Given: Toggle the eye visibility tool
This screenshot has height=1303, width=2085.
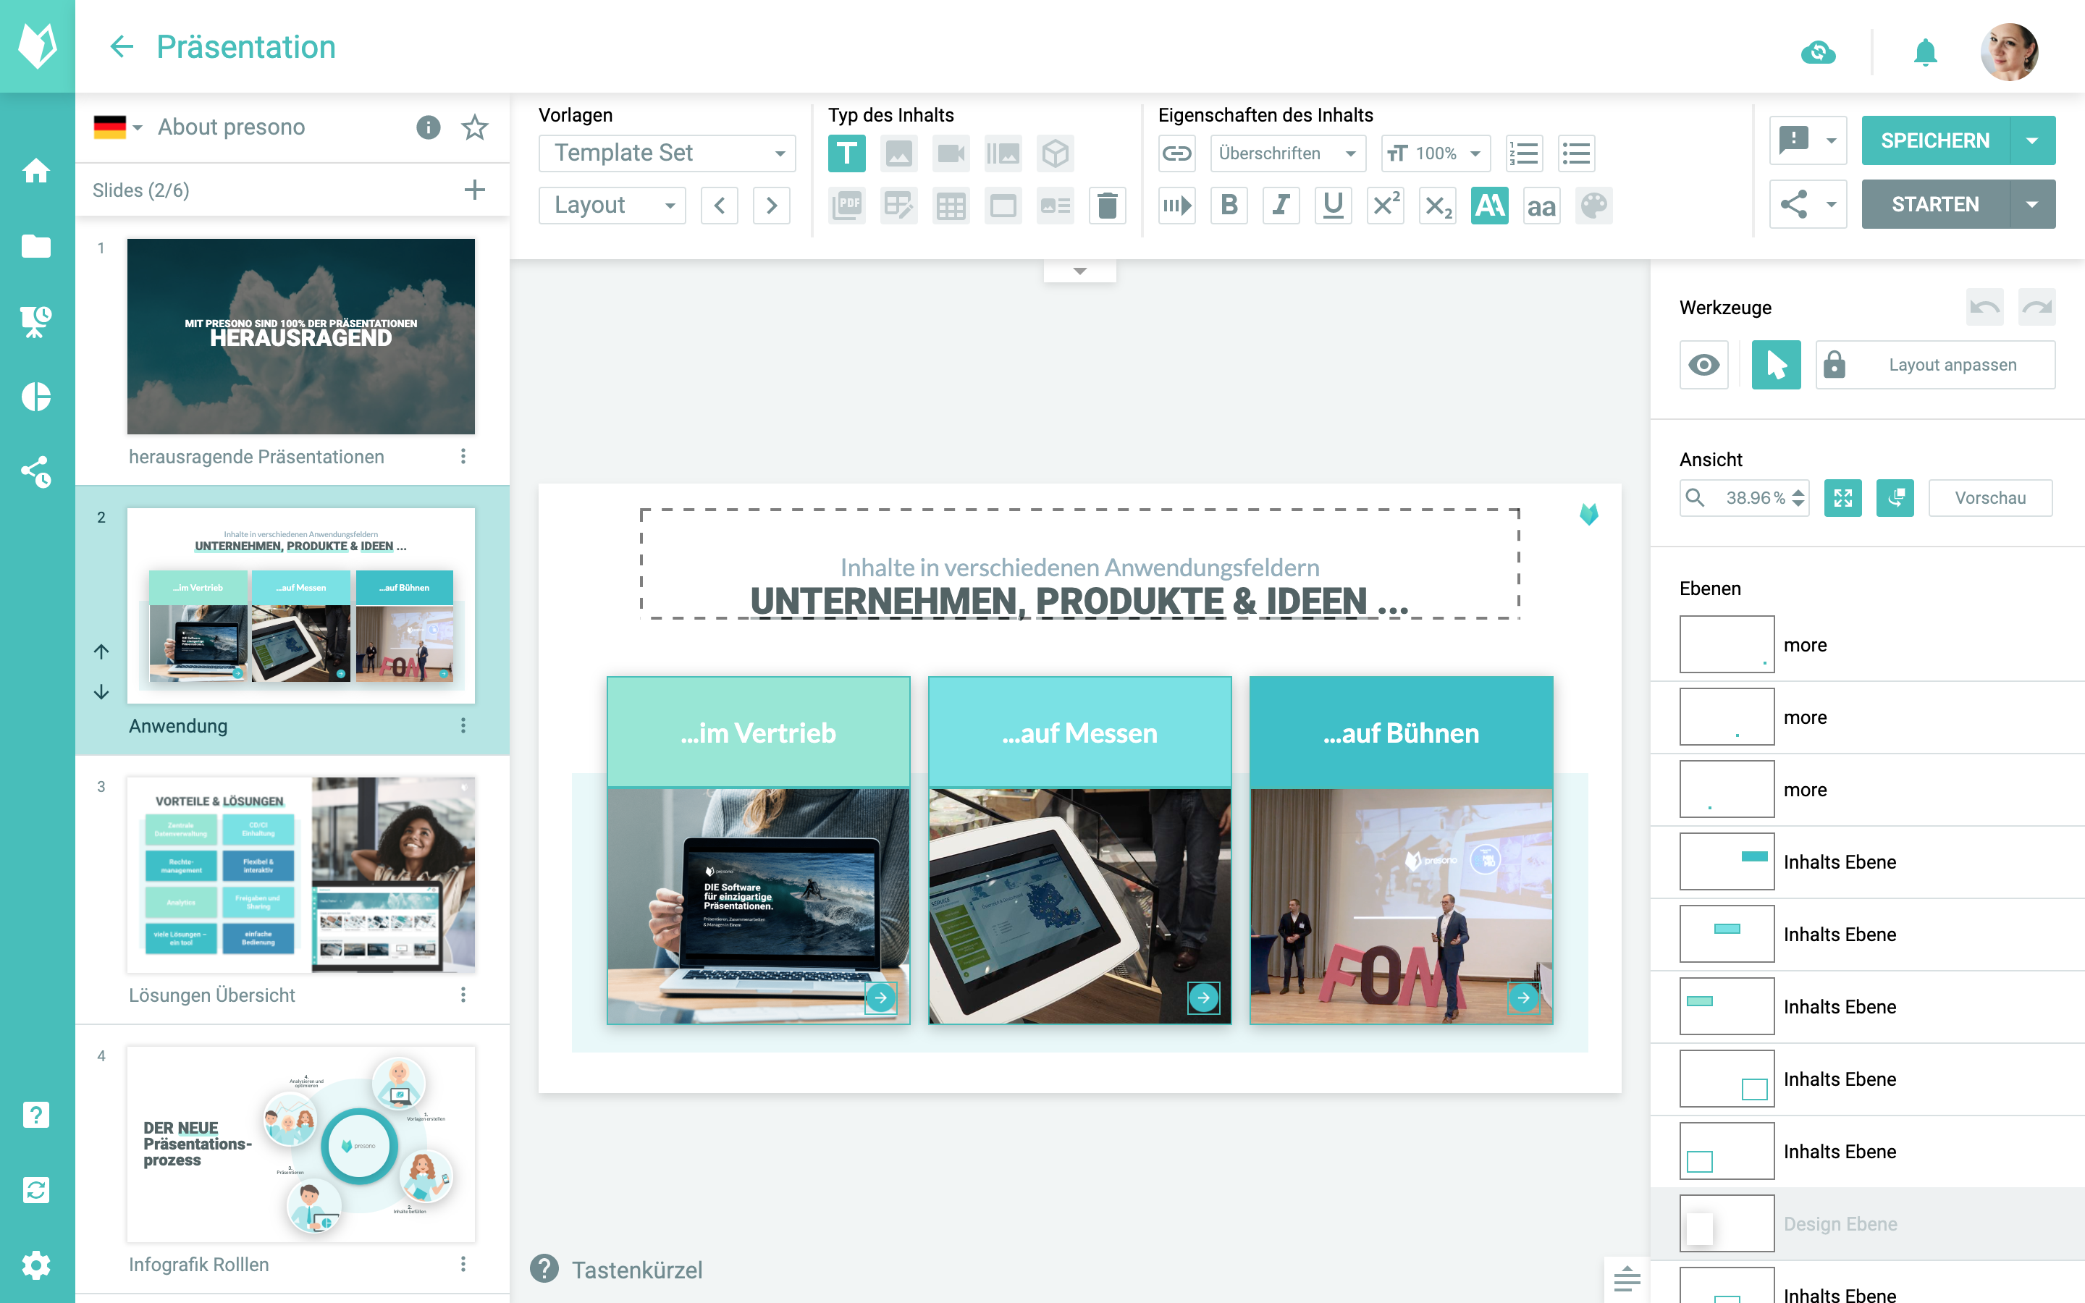Looking at the screenshot, I should click(1703, 365).
